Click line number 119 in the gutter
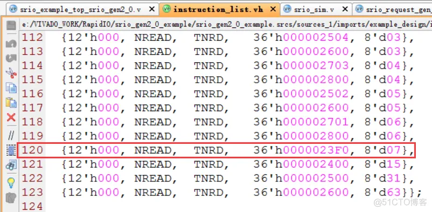Viewport: 432px width, 212px height. click(x=32, y=136)
